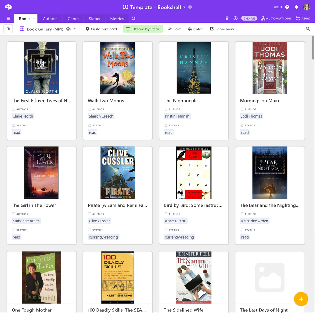Open AUTOMATIONS panel
Viewport: 315px width, 313px height.
277,19
